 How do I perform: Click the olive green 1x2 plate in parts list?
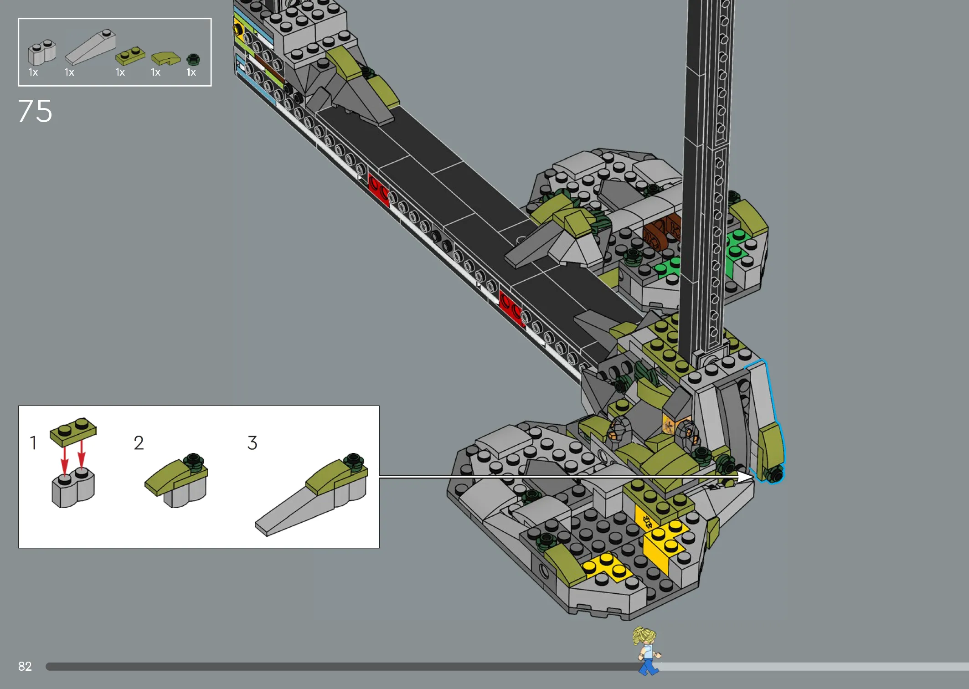[130, 56]
